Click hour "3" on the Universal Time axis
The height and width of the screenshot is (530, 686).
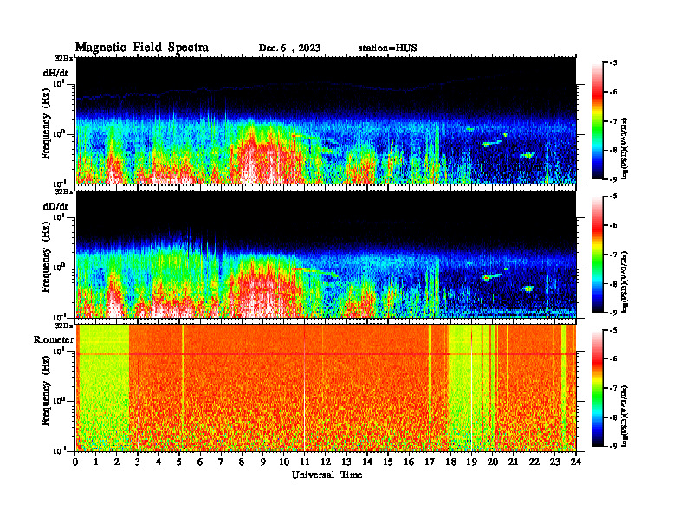(x=139, y=462)
